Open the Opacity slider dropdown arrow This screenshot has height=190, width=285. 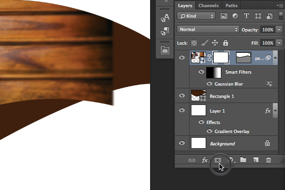(279, 29)
